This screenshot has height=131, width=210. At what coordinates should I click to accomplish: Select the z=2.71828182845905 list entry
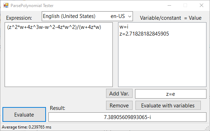tap(144, 34)
